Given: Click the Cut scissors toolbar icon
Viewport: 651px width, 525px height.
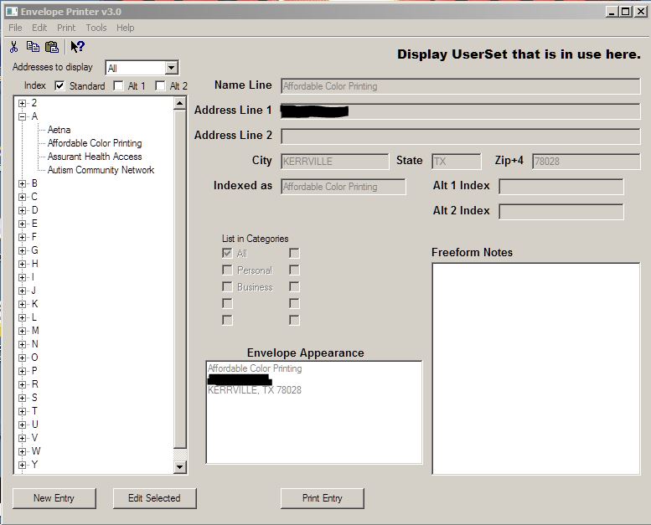Looking at the screenshot, I should [14, 47].
